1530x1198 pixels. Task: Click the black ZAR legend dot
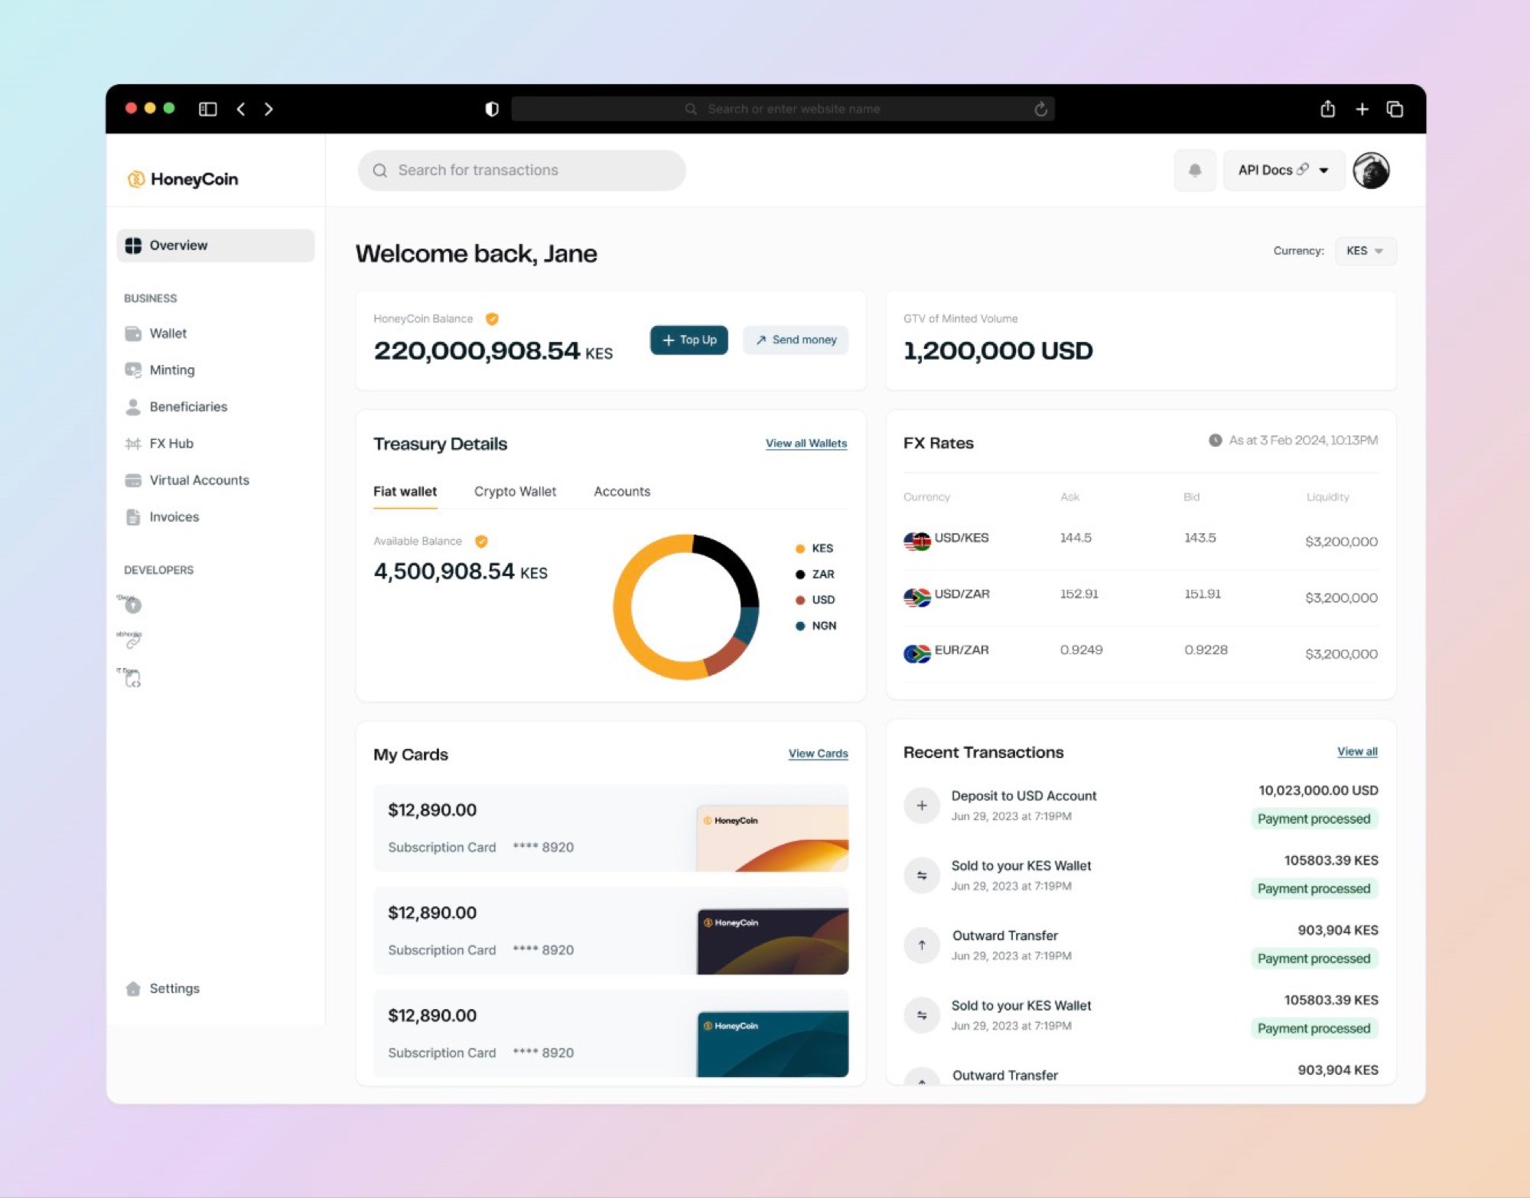tap(799, 575)
